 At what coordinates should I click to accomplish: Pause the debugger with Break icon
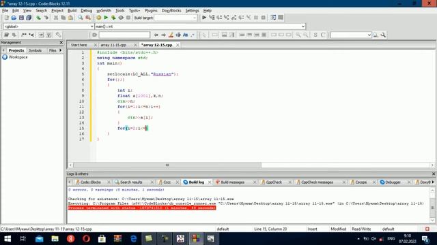point(256,18)
